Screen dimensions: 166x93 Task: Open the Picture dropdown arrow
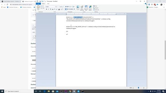coord(78,10)
